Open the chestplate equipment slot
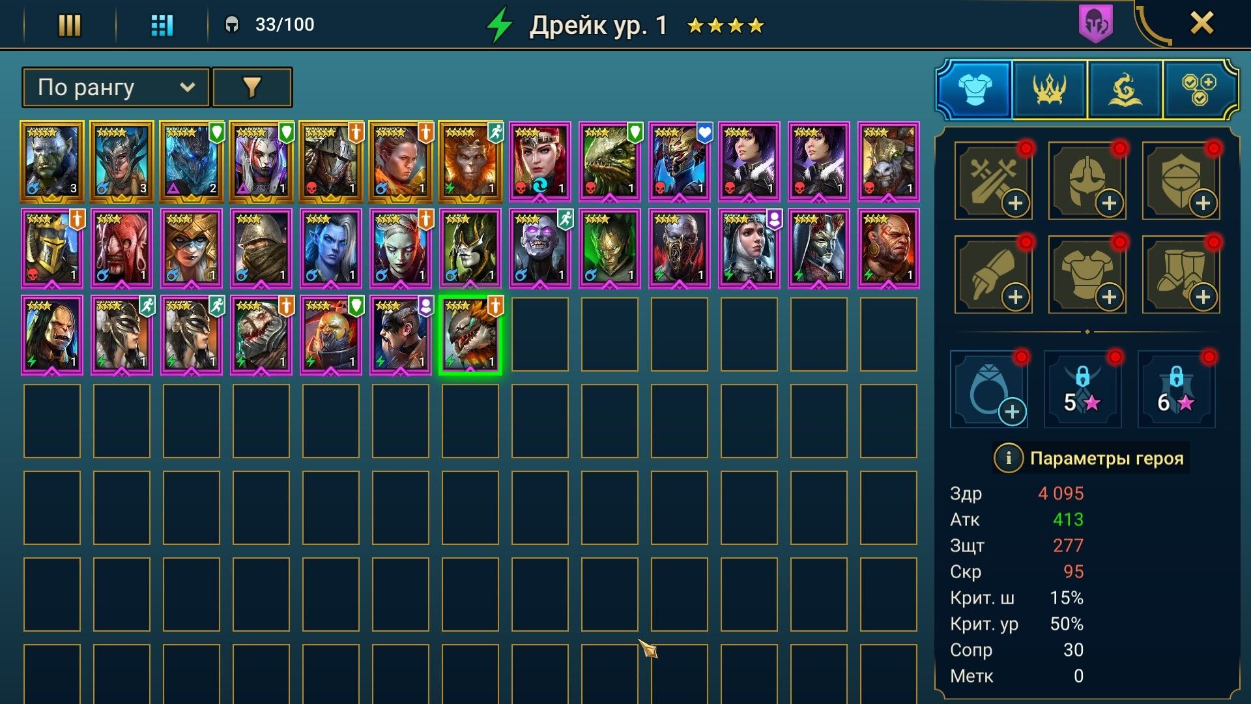Image resolution: width=1251 pixels, height=704 pixels. click(x=1087, y=274)
